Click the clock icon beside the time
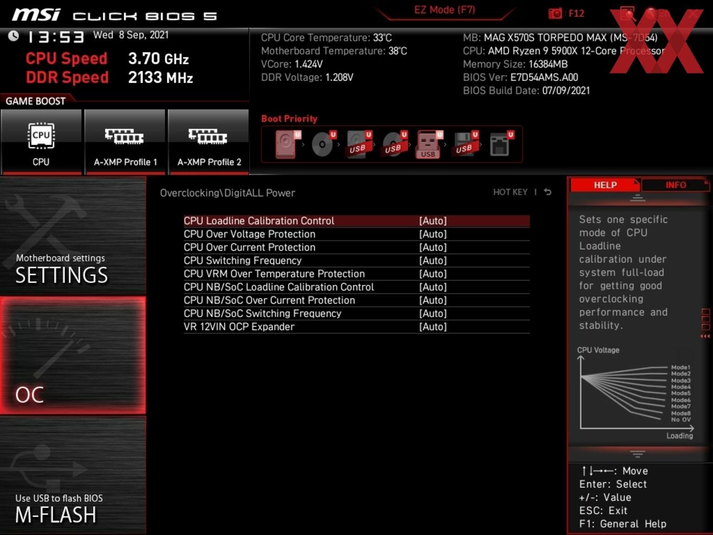Image resolution: width=713 pixels, height=535 pixels. pos(13,36)
